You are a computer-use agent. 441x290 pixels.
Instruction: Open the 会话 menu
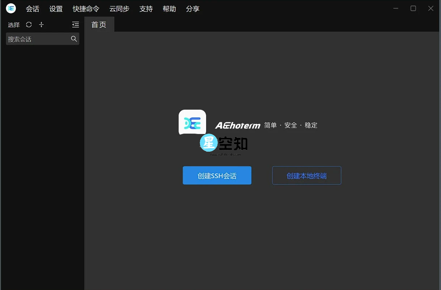coord(32,9)
